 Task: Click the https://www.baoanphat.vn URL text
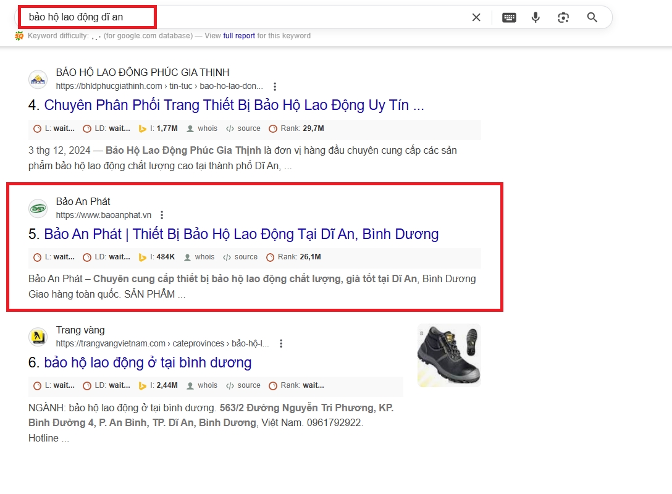tap(104, 215)
